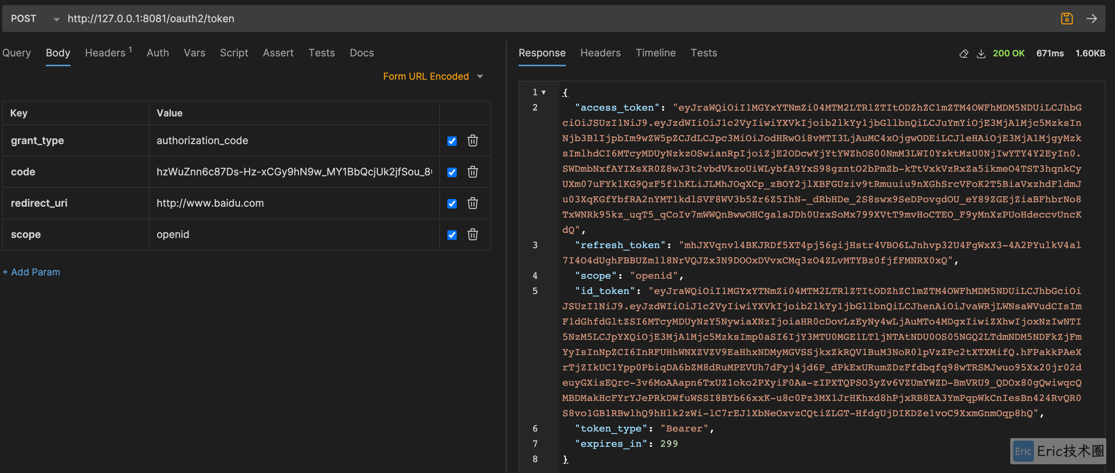The height and width of the screenshot is (473, 1115).
Task: Click the "scope" key in response JSON
Action: coord(595,275)
